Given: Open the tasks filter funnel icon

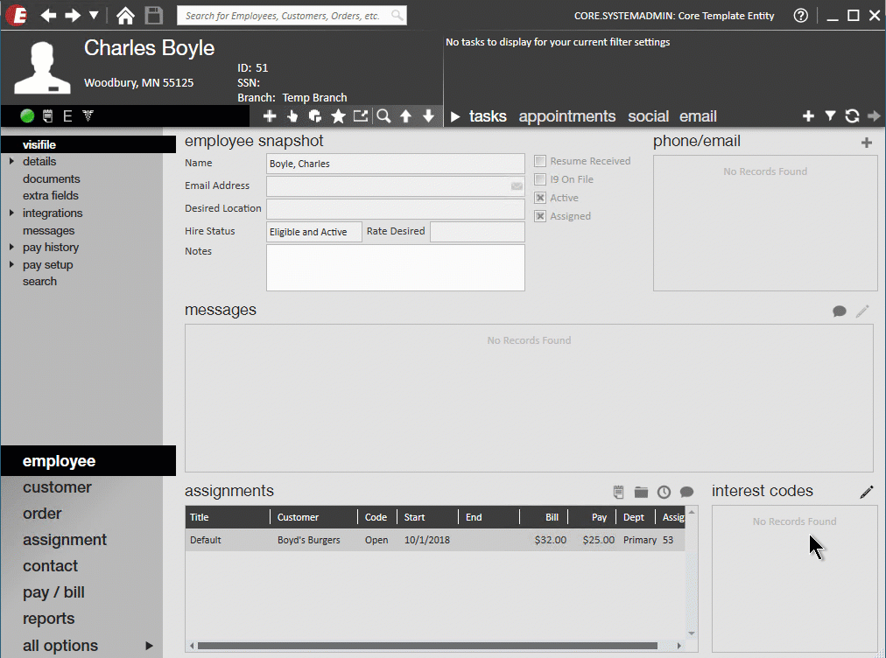Looking at the screenshot, I should coord(830,116).
